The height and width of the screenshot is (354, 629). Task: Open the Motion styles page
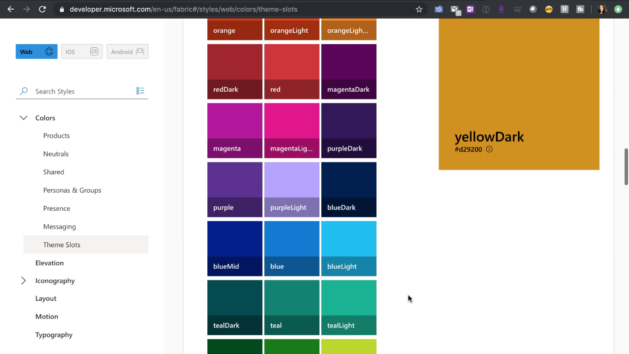pos(47,317)
